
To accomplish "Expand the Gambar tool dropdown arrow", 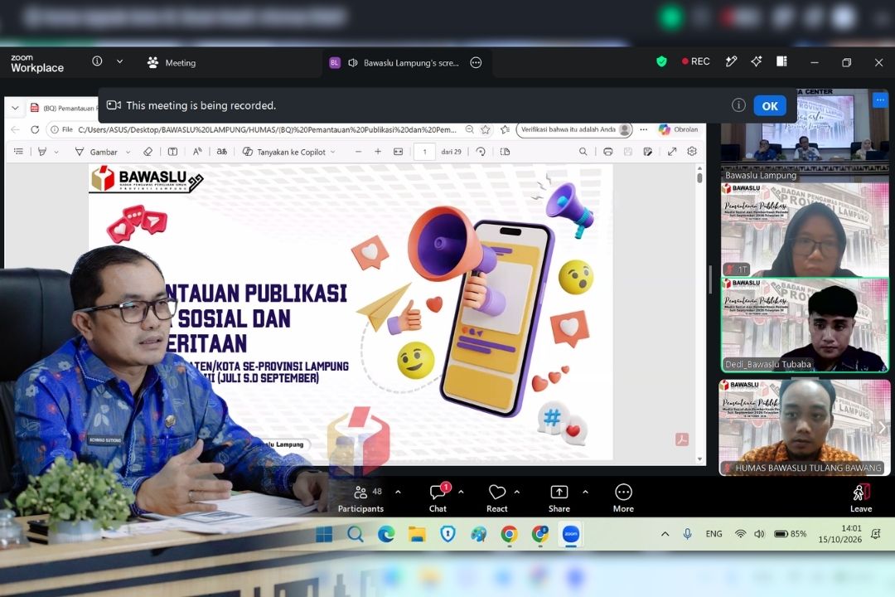I will (x=128, y=152).
